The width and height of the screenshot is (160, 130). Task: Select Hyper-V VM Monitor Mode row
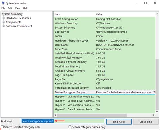click(x=105, y=97)
